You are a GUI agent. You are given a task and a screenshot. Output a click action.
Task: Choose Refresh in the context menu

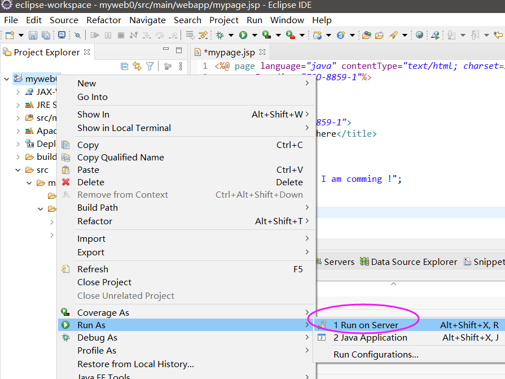click(x=186, y=269)
